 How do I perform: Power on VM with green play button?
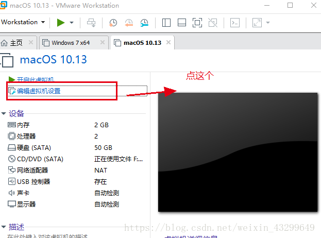(x=61, y=23)
